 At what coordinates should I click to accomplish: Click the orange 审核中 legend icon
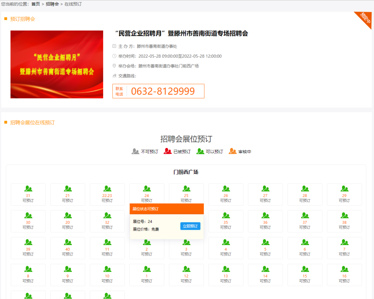pos(233,151)
